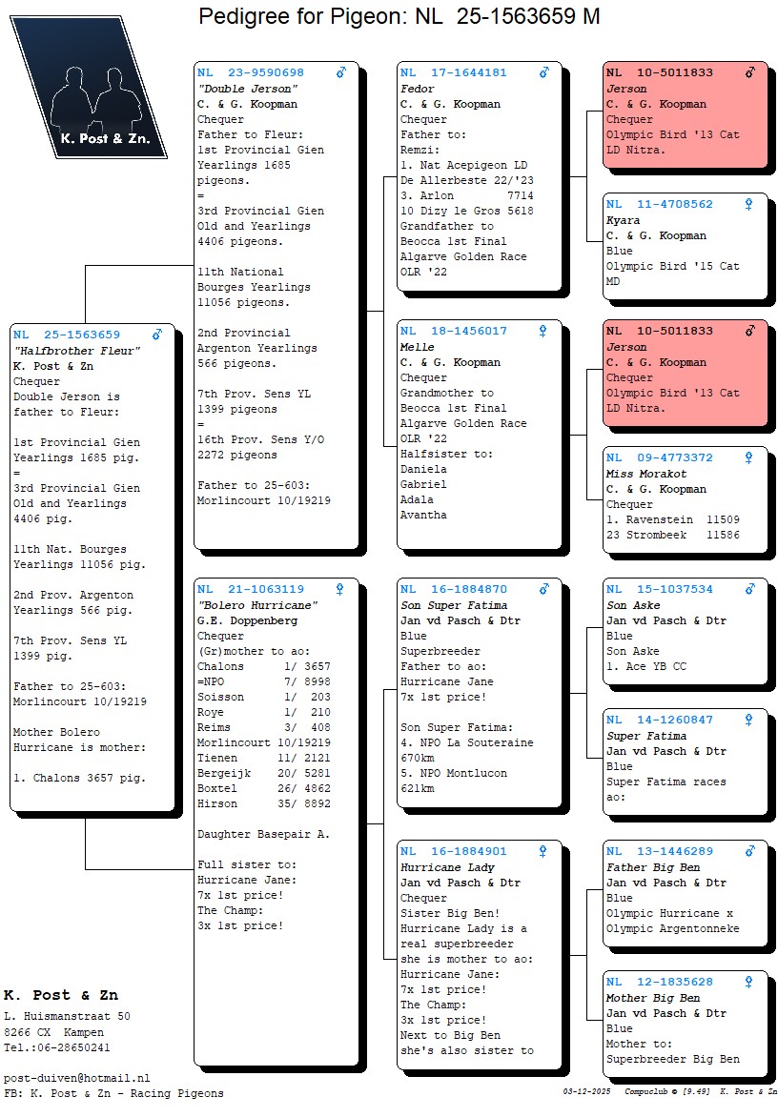This screenshot has height=1117, width=778.
Task: Select the male symbol beside Fedor's ring number
Action: [543, 72]
